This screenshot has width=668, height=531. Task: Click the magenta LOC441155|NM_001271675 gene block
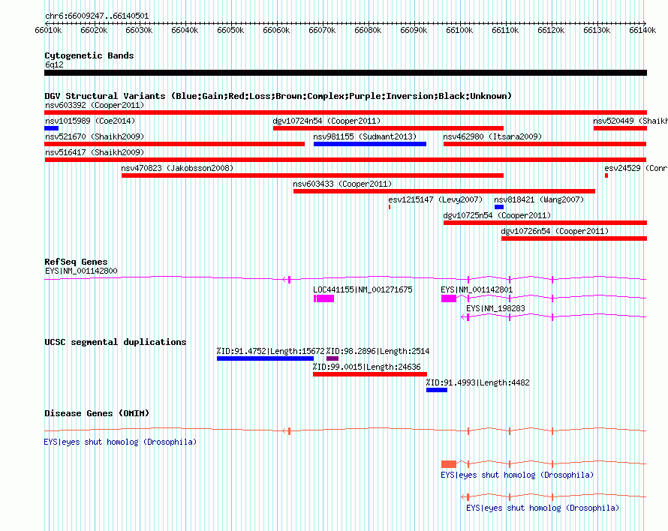pos(323,298)
